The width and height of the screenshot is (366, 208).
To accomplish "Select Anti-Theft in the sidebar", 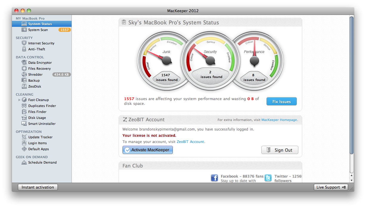I will pyautogui.click(x=42, y=49).
